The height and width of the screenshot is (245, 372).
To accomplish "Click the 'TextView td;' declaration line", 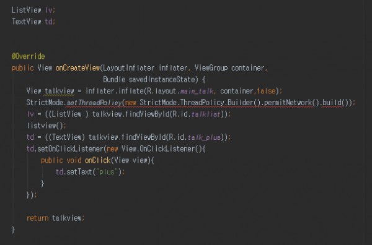I will (33, 22).
